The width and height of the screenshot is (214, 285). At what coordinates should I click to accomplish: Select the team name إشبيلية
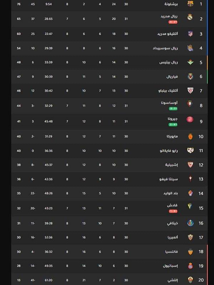pyautogui.click(x=172, y=165)
